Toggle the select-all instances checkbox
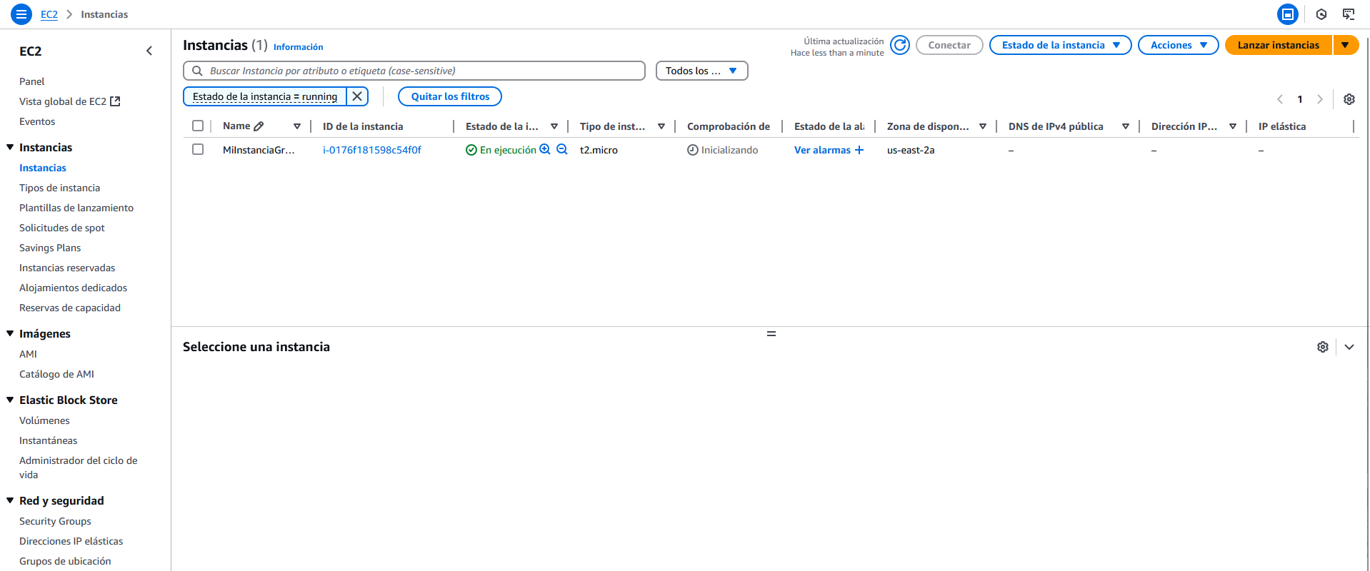The image size is (1370, 571). tap(198, 126)
